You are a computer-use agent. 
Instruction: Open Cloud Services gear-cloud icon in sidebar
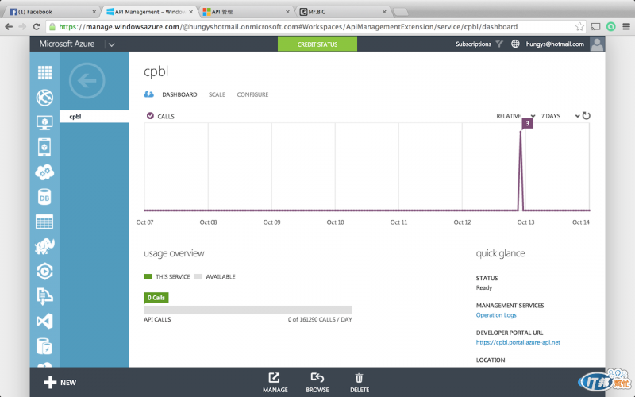(44, 172)
